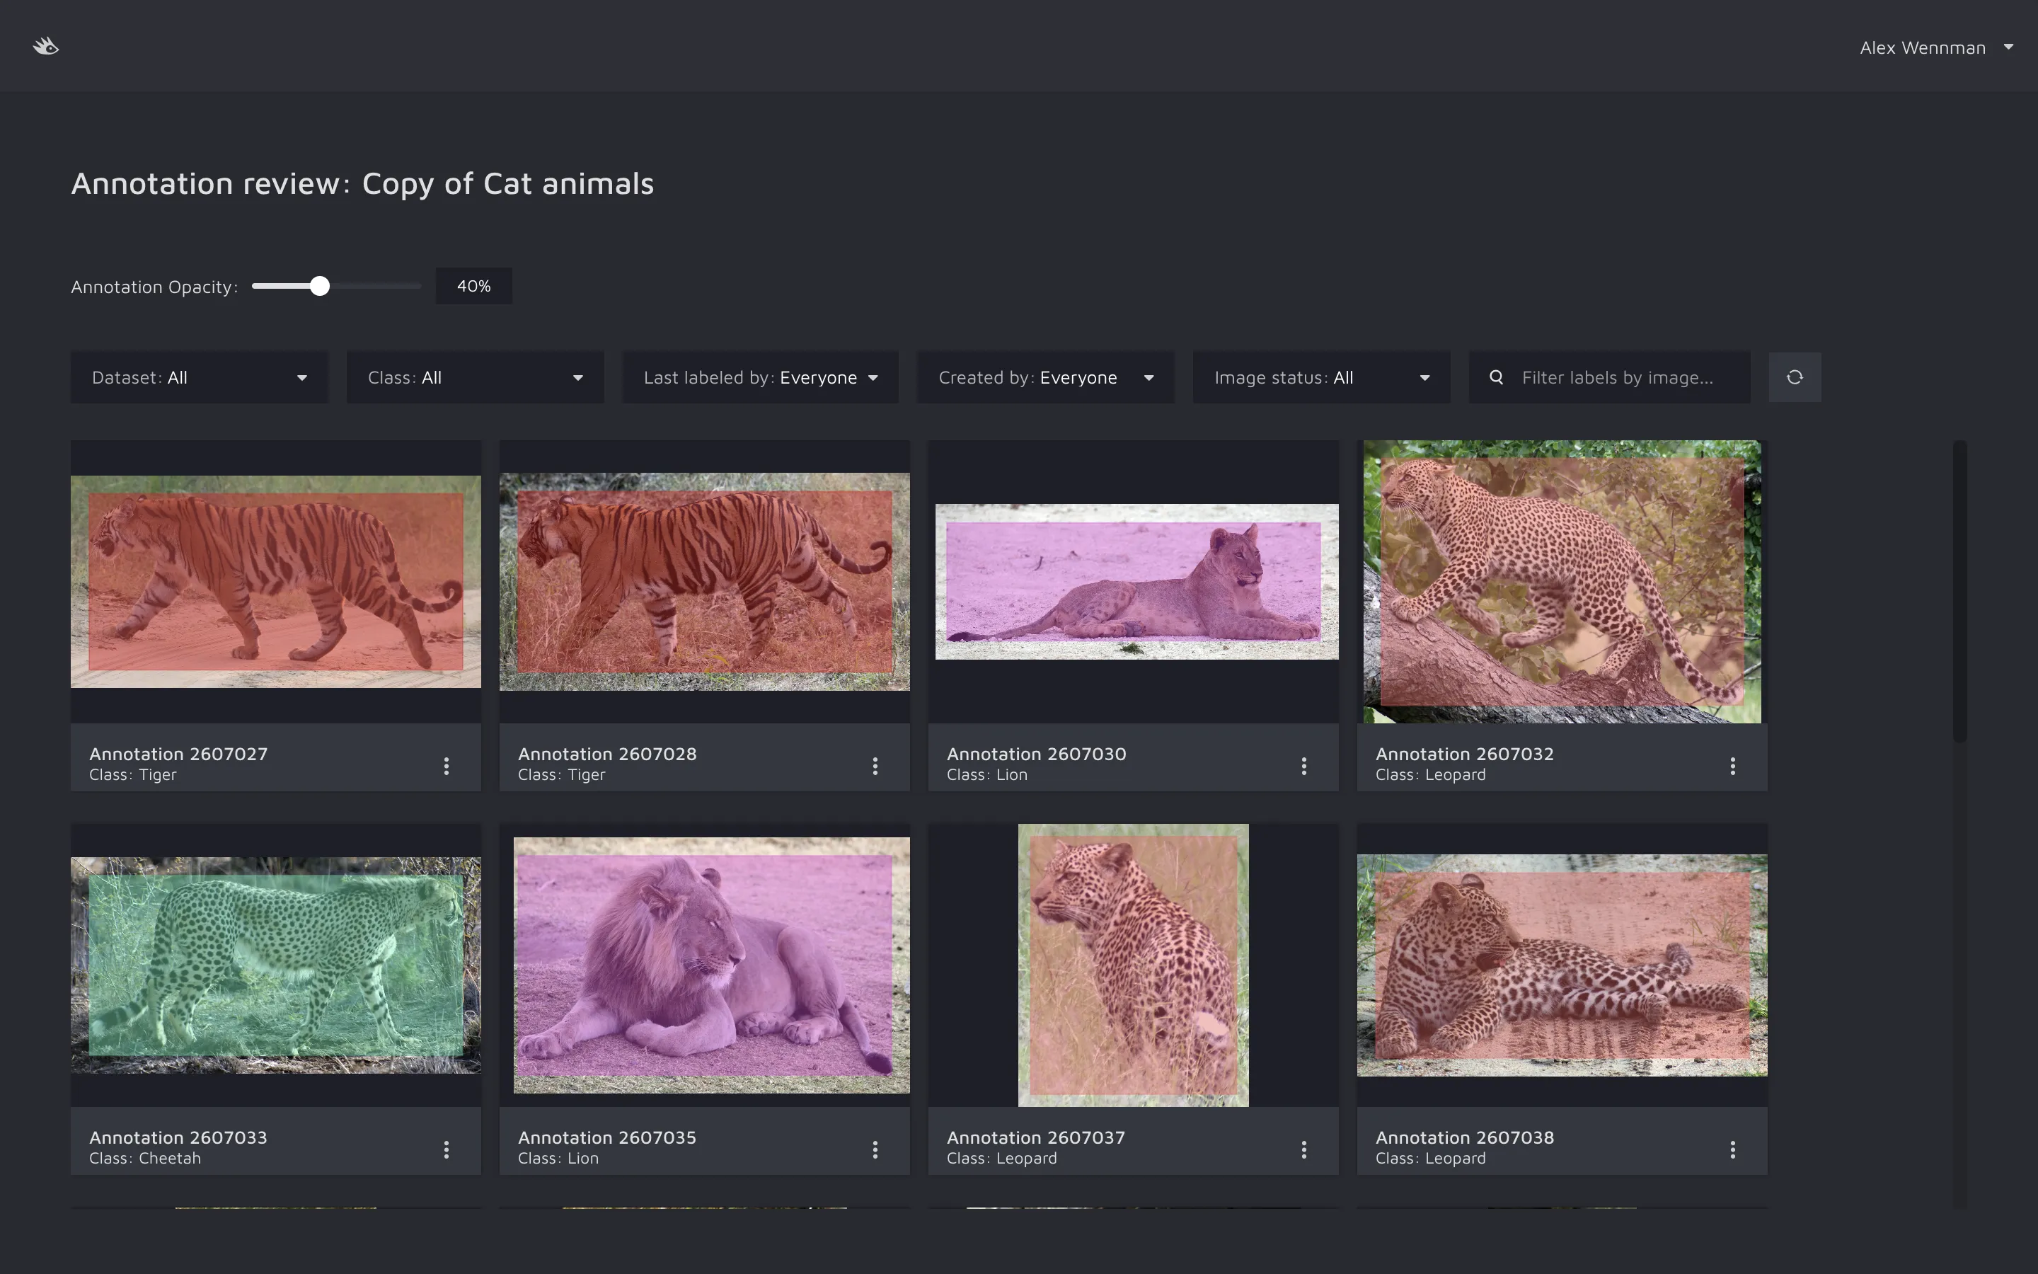Expand the Dataset filter dropdown
This screenshot has width=2038, height=1274.
(200, 377)
